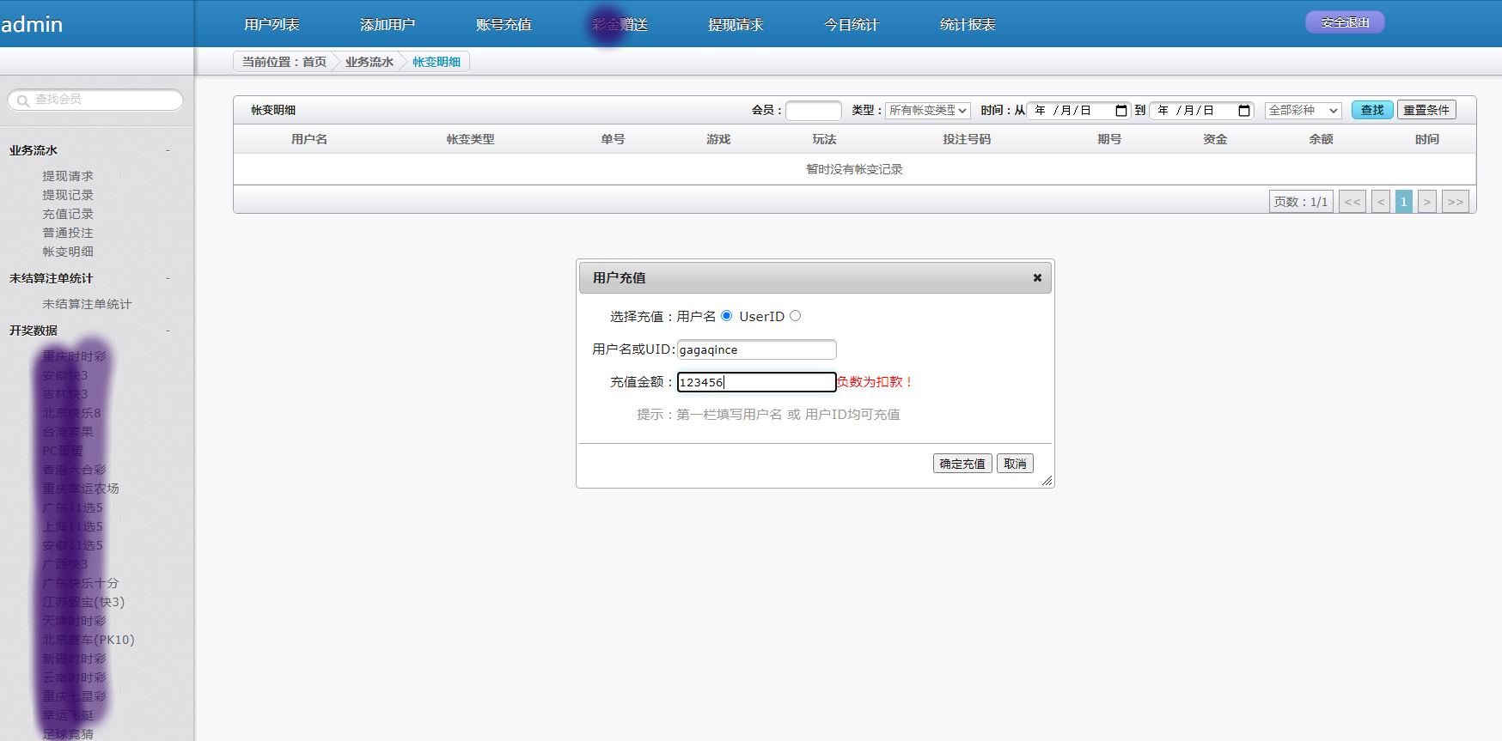Viewport: 1502px width, 741px height.
Task: Click the 用户充值 dialog resize handle
Action: [1047, 481]
